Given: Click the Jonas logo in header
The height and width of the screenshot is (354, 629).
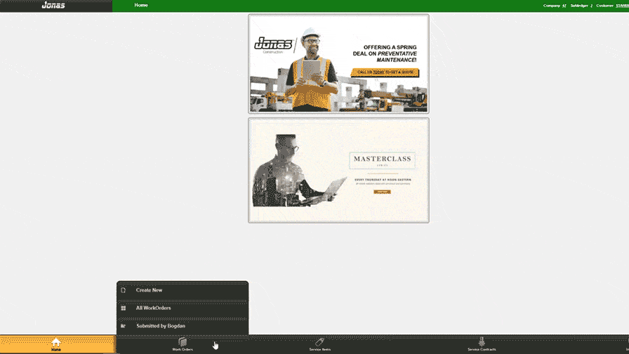Looking at the screenshot, I should (53, 5).
